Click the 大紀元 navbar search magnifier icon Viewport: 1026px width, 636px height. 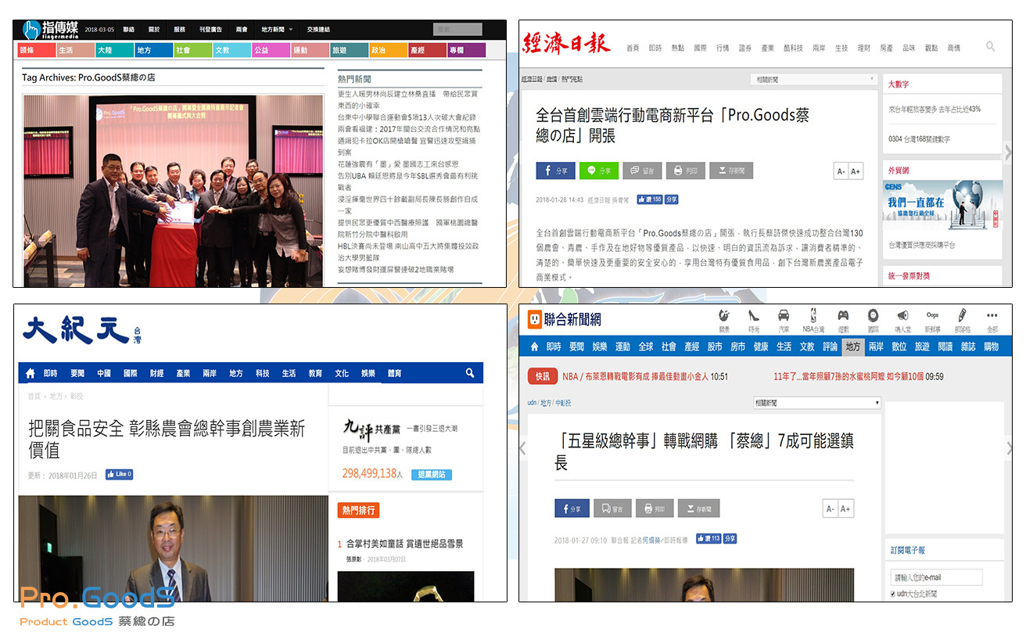tap(470, 373)
